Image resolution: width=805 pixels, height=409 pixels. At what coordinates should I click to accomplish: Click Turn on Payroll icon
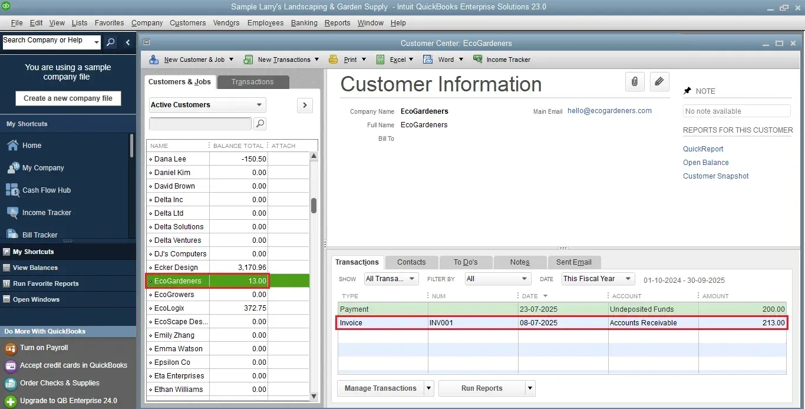[x=11, y=348]
